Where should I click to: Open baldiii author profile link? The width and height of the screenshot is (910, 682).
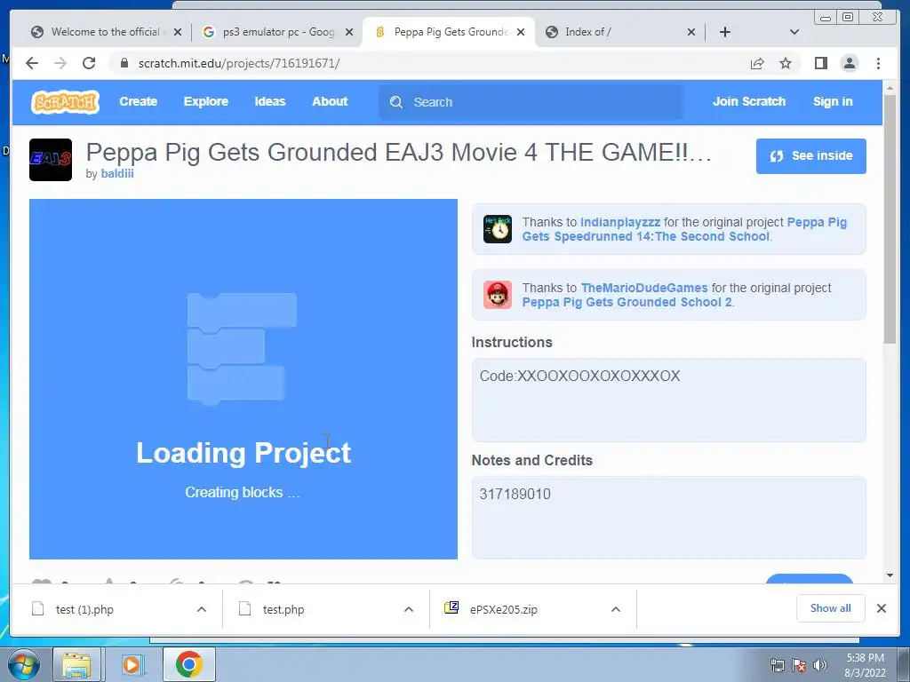click(117, 173)
